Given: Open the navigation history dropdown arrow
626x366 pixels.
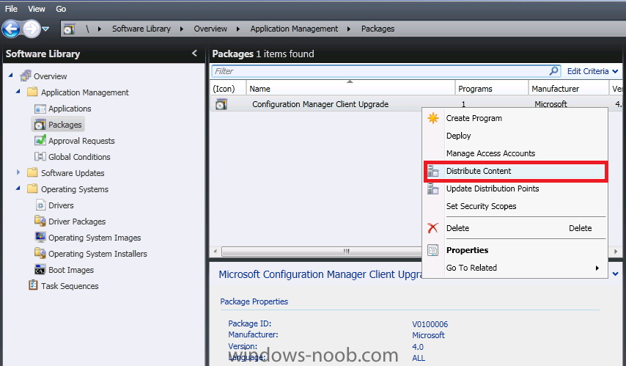Looking at the screenshot, I should [45, 29].
